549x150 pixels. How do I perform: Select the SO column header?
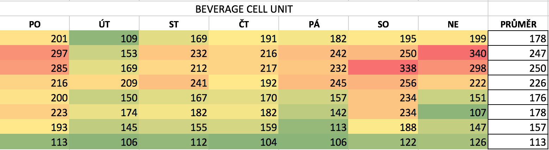[383, 24]
